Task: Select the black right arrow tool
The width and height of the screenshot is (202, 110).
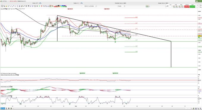Action: 37,6
